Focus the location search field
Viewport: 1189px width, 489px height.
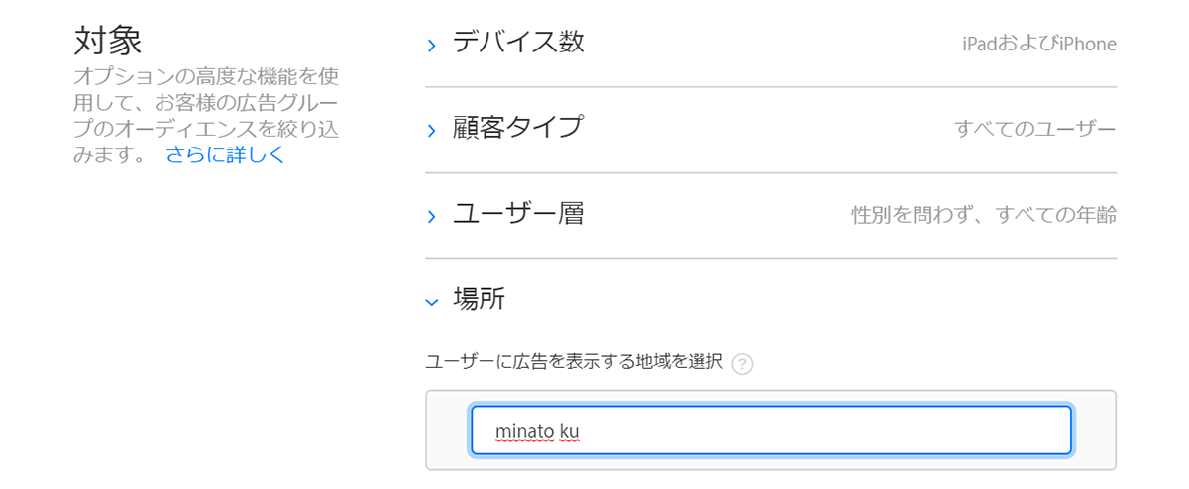[771, 431]
